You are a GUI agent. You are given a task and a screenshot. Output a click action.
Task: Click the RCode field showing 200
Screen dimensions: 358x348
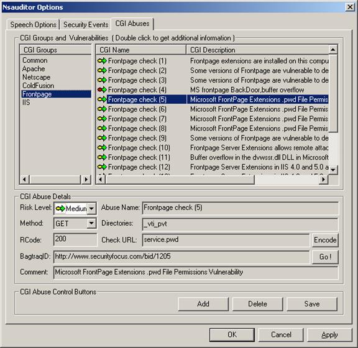click(75, 239)
